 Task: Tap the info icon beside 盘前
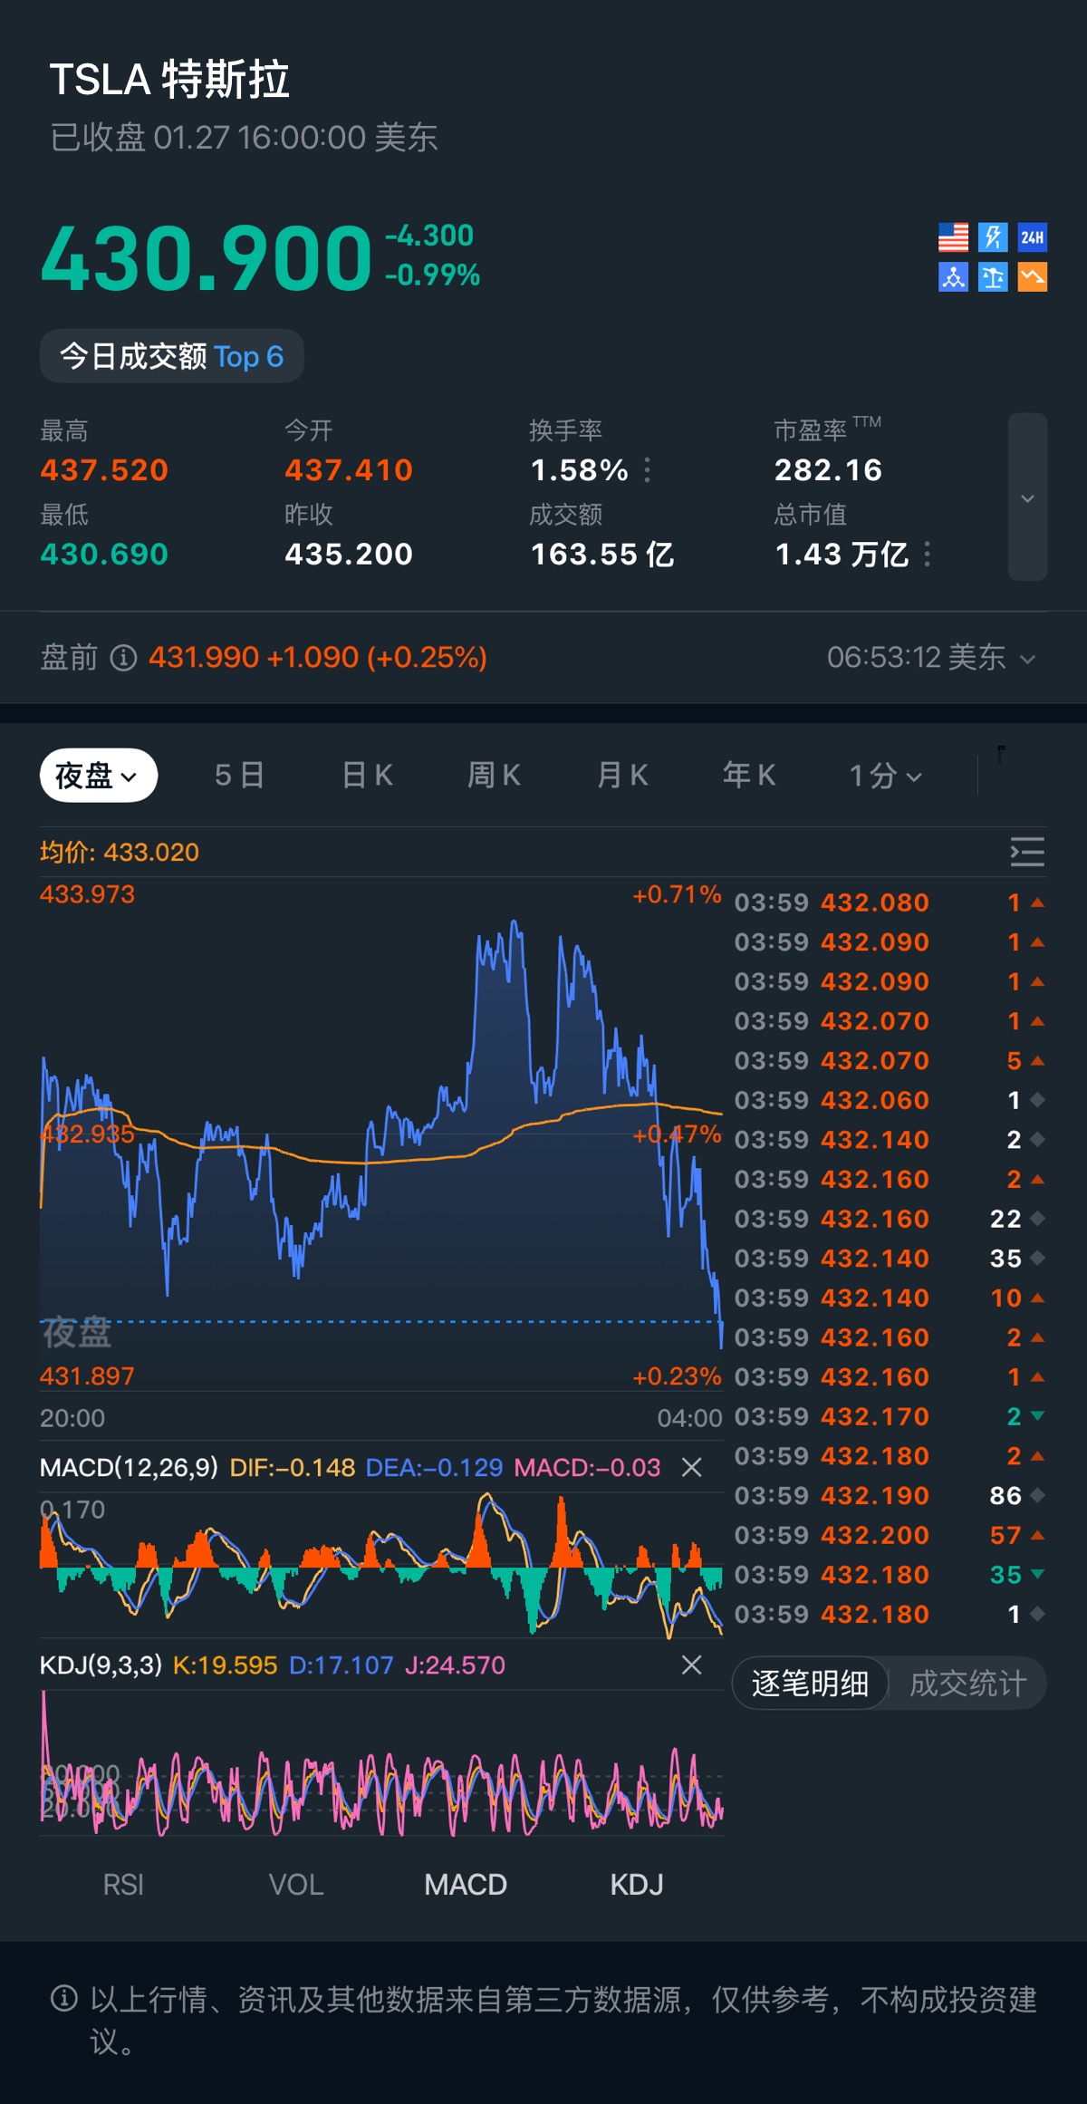click(123, 658)
